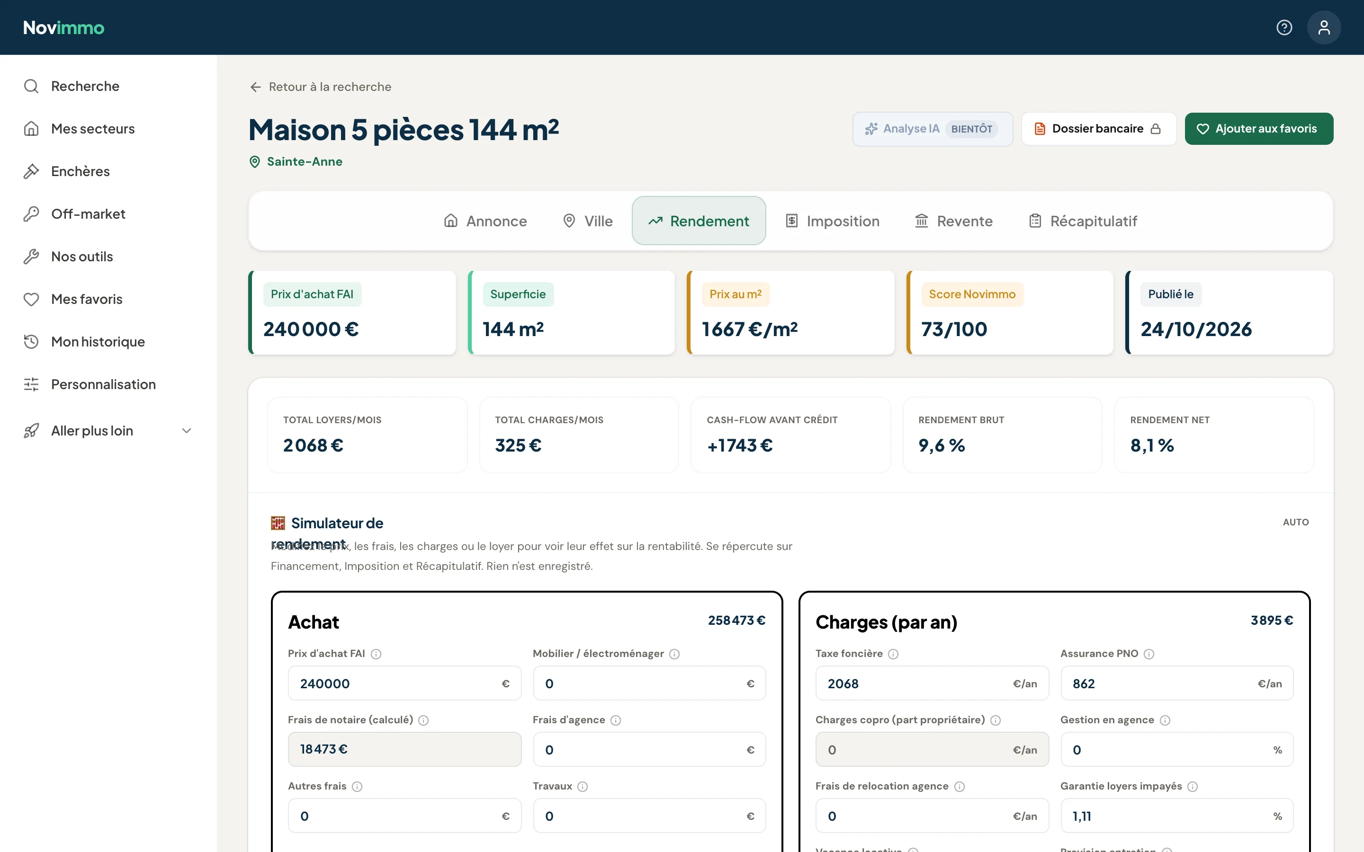
Task: Open the Revente tab
Action: point(954,221)
